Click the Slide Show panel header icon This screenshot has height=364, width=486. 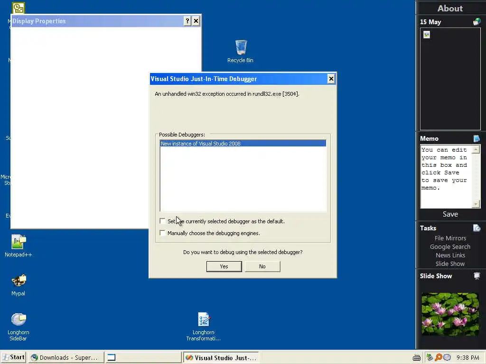tap(477, 276)
